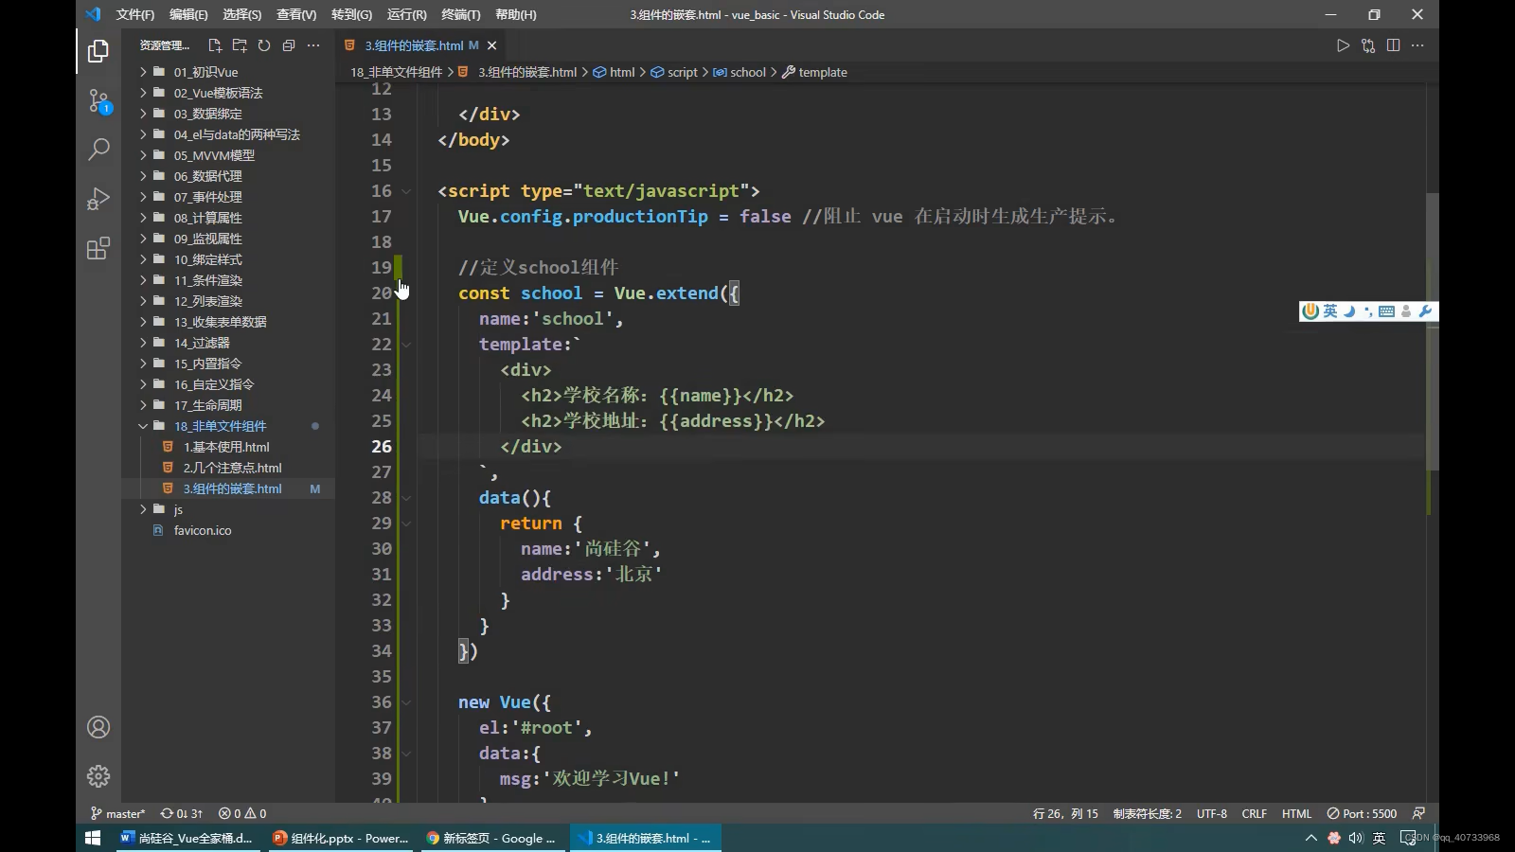Image resolution: width=1515 pixels, height=852 pixels.
Task: Change the HTML language mode
Action: pyautogui.click(x=1296, y=813)
